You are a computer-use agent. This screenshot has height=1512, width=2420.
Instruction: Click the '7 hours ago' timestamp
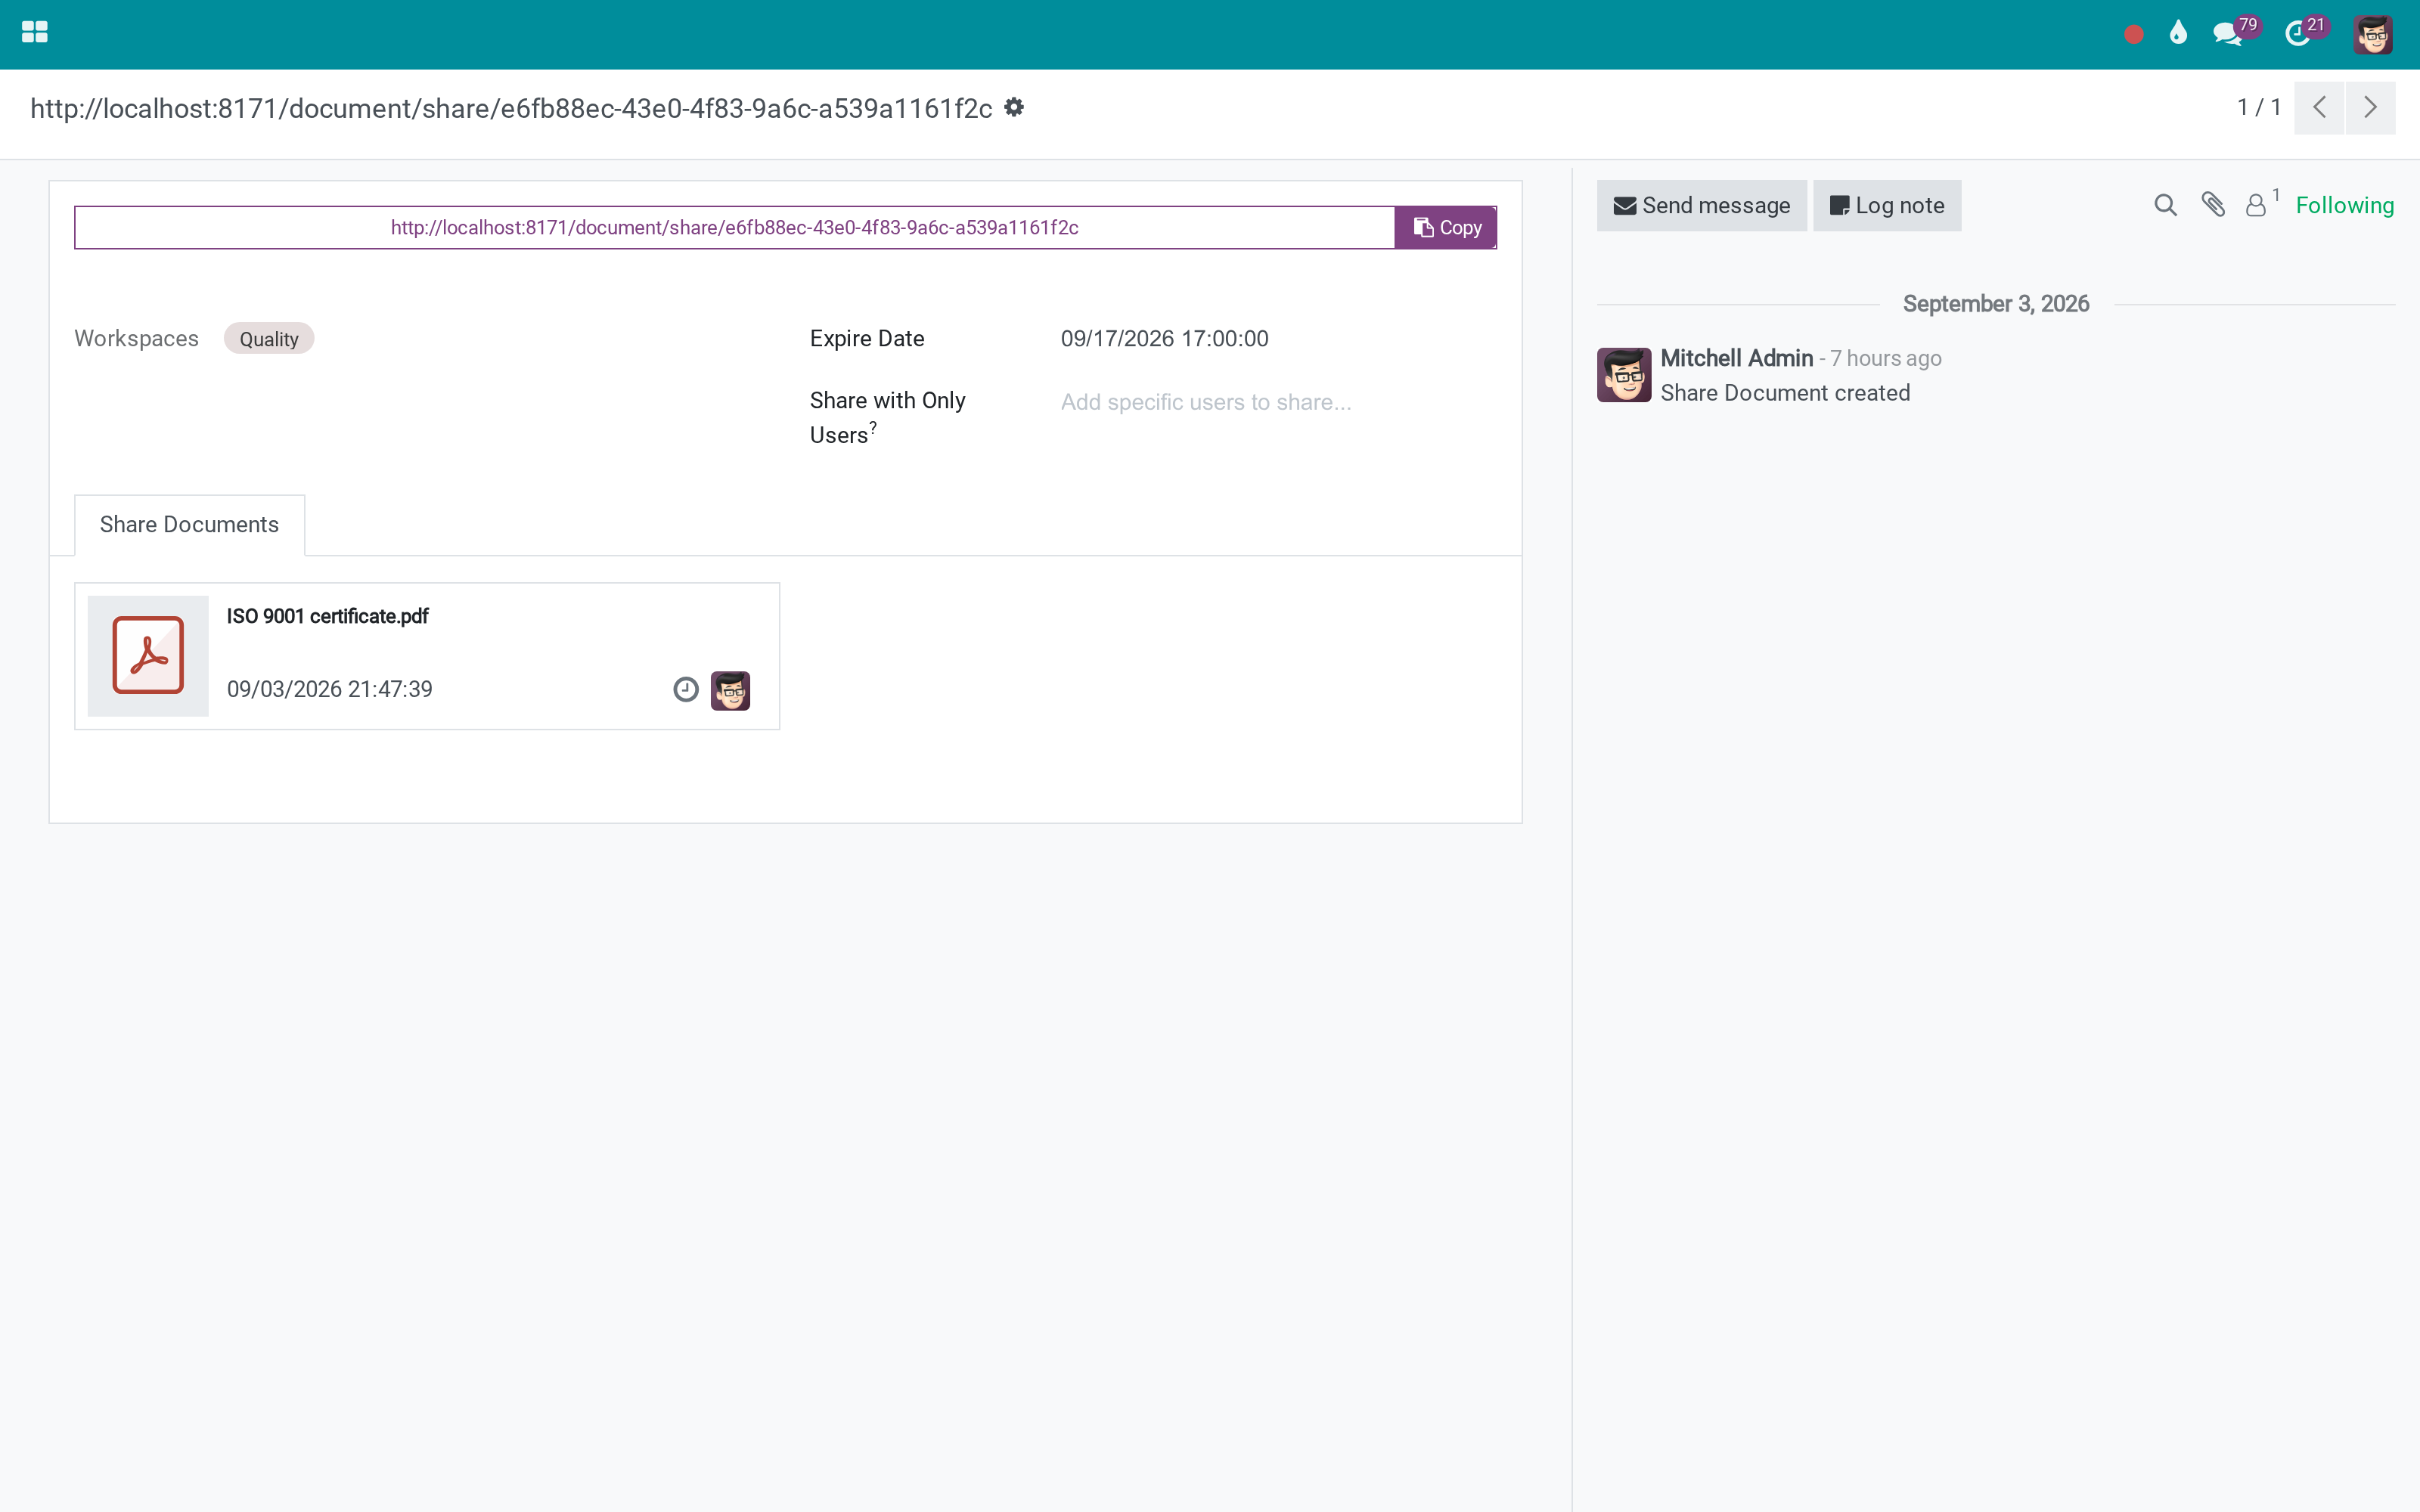click(1886, 358)
